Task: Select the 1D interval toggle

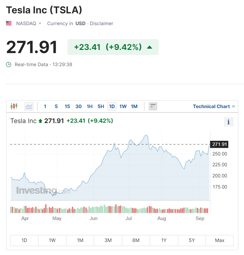Action: click(112, 107)
